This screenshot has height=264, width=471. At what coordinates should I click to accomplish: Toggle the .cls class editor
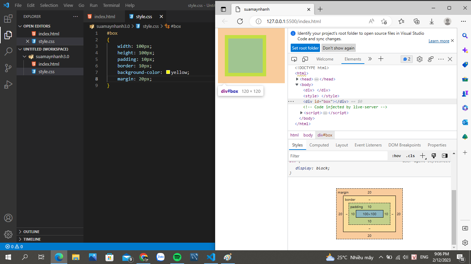pyautogui.click(x=410, y=156)
